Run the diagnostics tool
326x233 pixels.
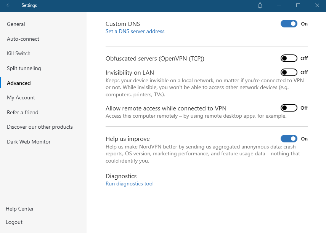click(130, 184)
